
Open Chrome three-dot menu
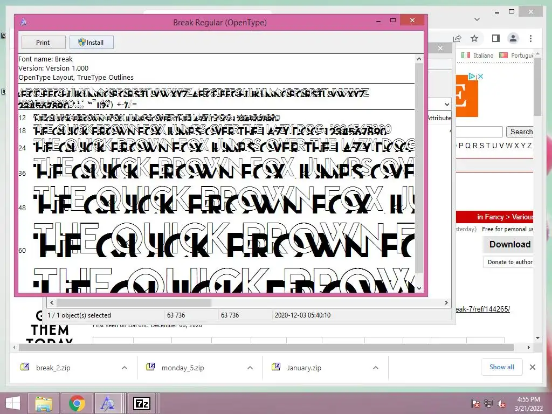point(530,38)
